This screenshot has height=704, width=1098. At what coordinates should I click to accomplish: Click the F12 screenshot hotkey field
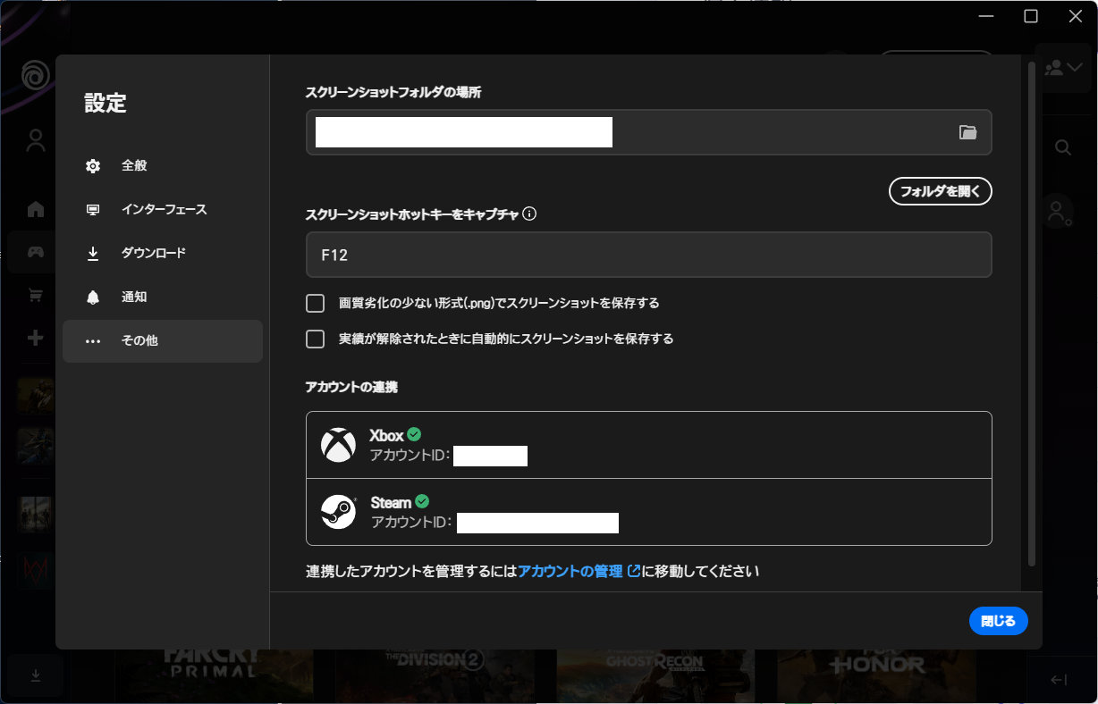pyautogui.click(x=648, y=255)
